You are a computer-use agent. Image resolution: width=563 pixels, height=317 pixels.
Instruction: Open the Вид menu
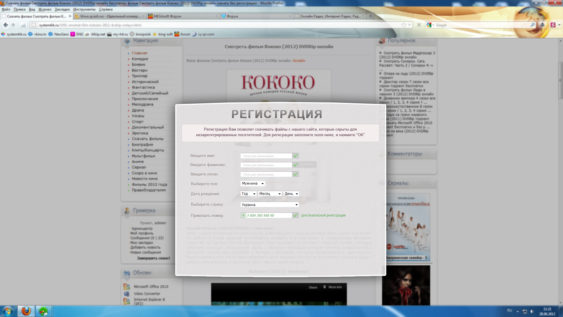(x=32, y=9)
